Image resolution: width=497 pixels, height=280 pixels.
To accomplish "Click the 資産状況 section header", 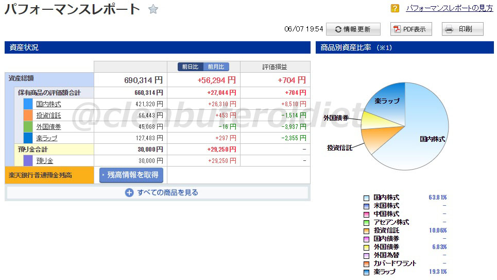I will (158, 47).
